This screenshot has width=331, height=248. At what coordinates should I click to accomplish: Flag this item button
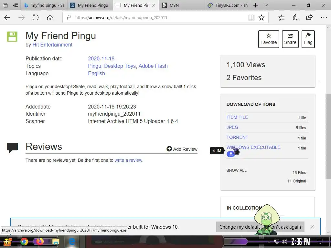308,39
